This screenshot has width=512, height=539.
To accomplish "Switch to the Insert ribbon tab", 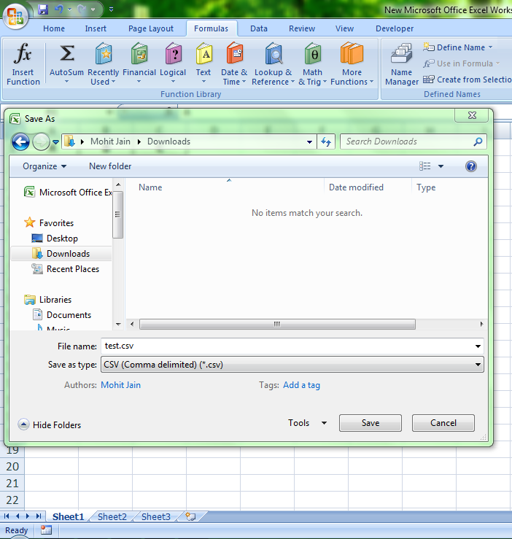I will point(96,28).
